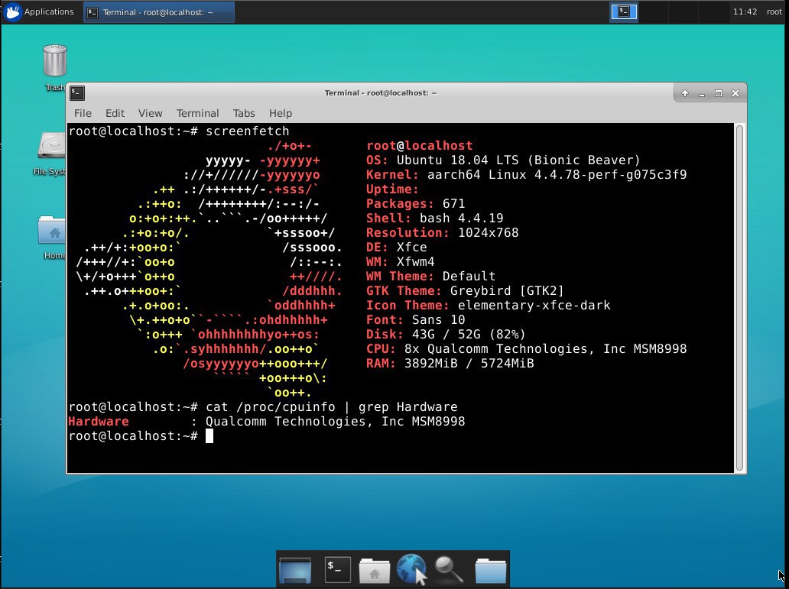Open the Terminal menu

pyautogui.click(x=197, y=113)
